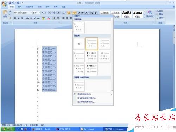Open the Page Layout ribbon tab
This screenshot has width=176, height=132.
30,7
